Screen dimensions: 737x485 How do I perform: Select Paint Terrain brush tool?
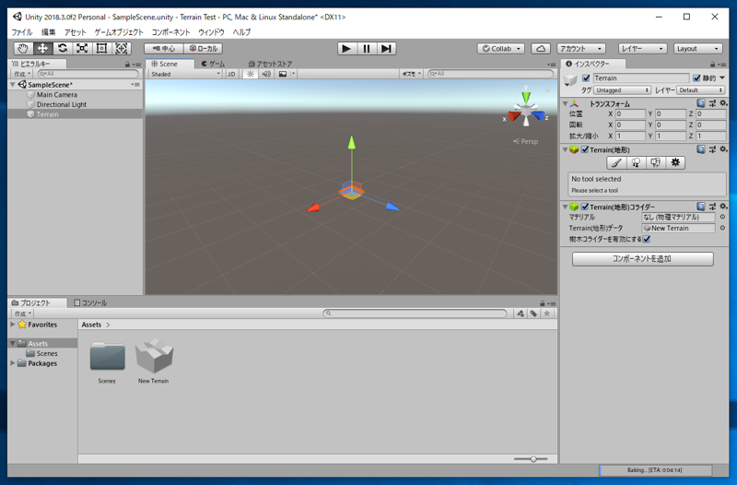pos(616,163)
